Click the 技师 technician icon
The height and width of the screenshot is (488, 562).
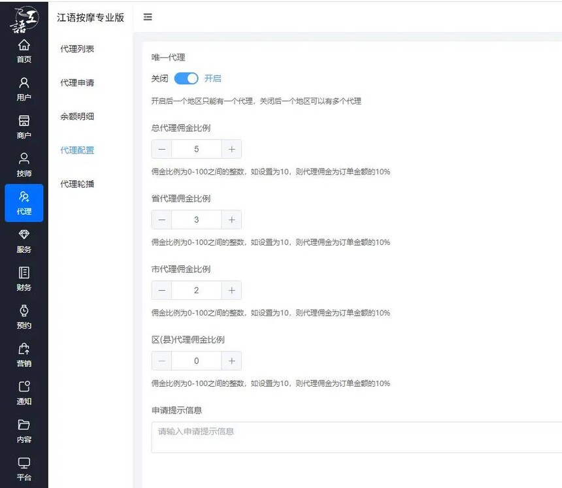tap(24, 165)
